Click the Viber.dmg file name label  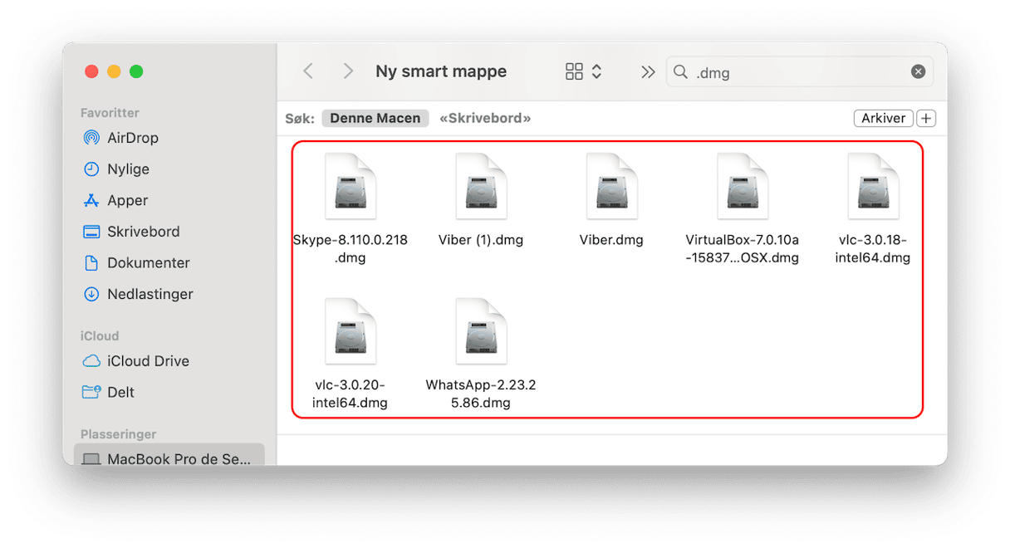(x=611, y=240)
